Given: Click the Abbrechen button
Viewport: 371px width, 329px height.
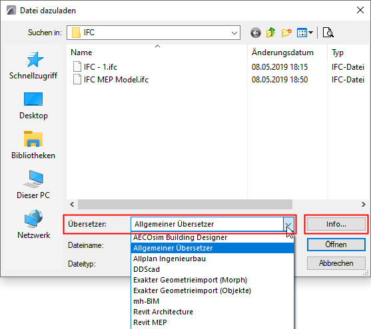Looking at the screenshot, I should (336, 263).
